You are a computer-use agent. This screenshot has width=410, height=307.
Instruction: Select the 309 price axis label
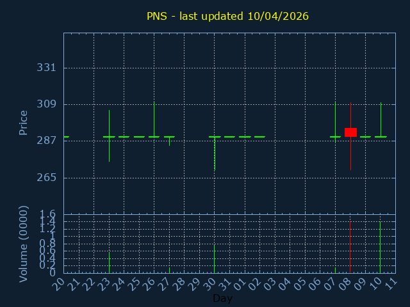(47, 104)
